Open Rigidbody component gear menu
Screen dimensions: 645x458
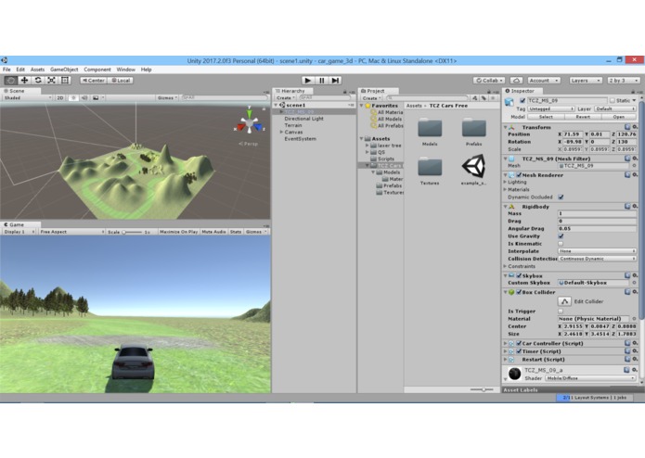coord(635,206)
